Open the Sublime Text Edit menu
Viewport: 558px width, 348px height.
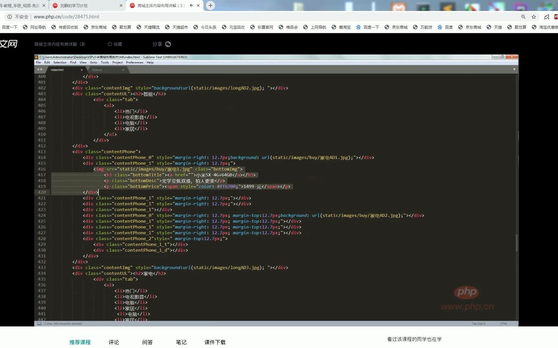(x=47, y=63)
